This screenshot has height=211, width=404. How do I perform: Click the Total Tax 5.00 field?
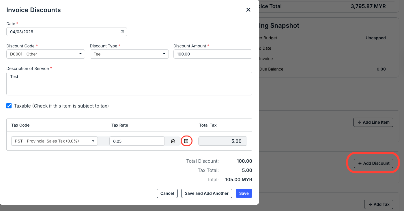[x=223, y=141]
